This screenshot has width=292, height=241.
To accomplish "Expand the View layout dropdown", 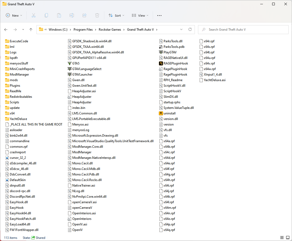I will (x=140, y=16).
